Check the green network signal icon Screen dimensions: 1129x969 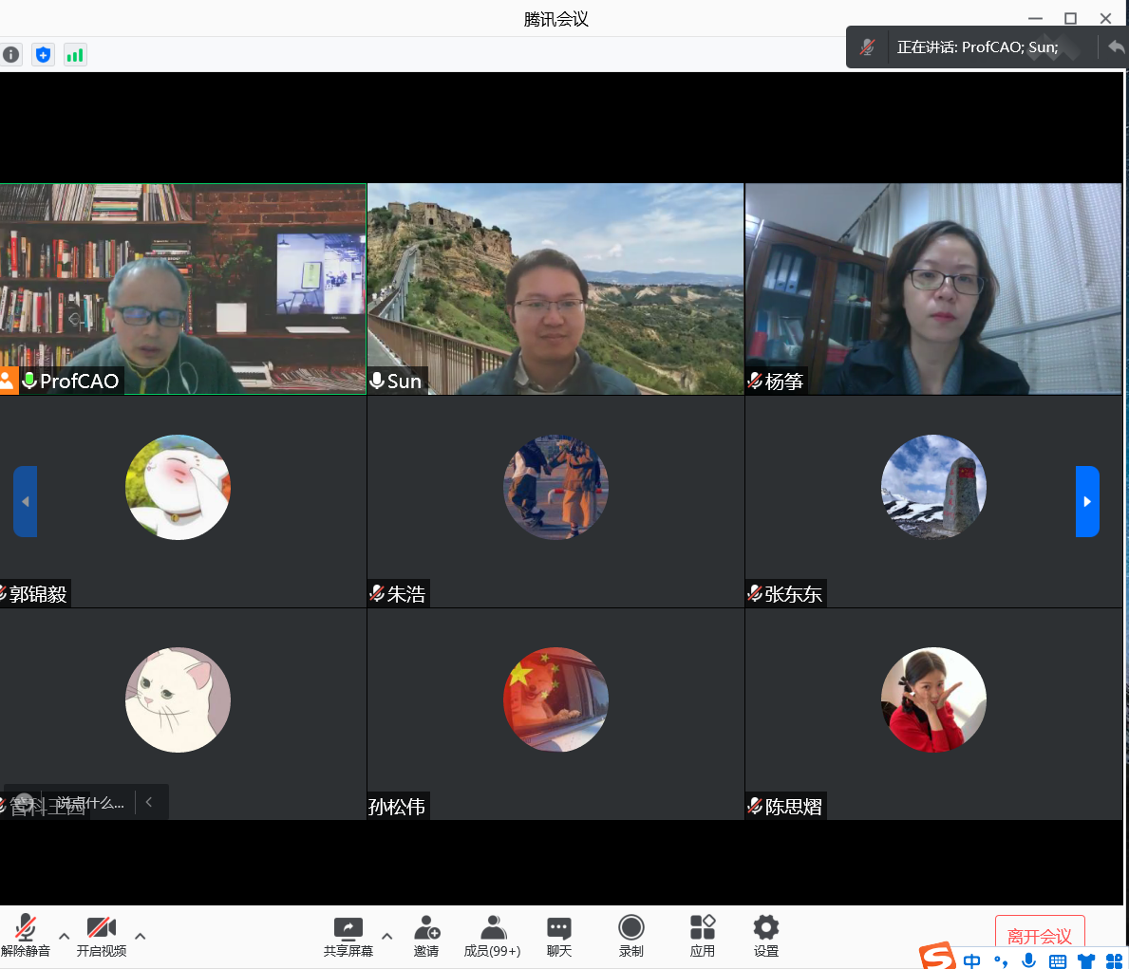click(75, 55)
